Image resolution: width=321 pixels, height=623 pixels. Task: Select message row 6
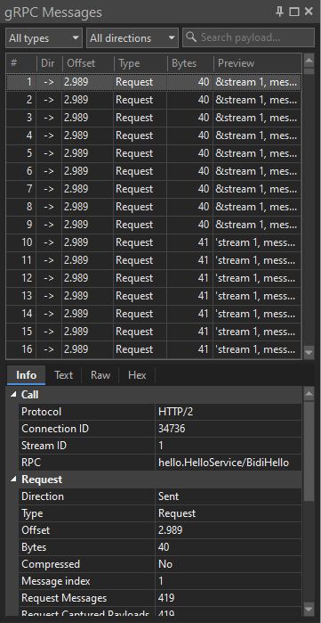(x=154, y=171)
